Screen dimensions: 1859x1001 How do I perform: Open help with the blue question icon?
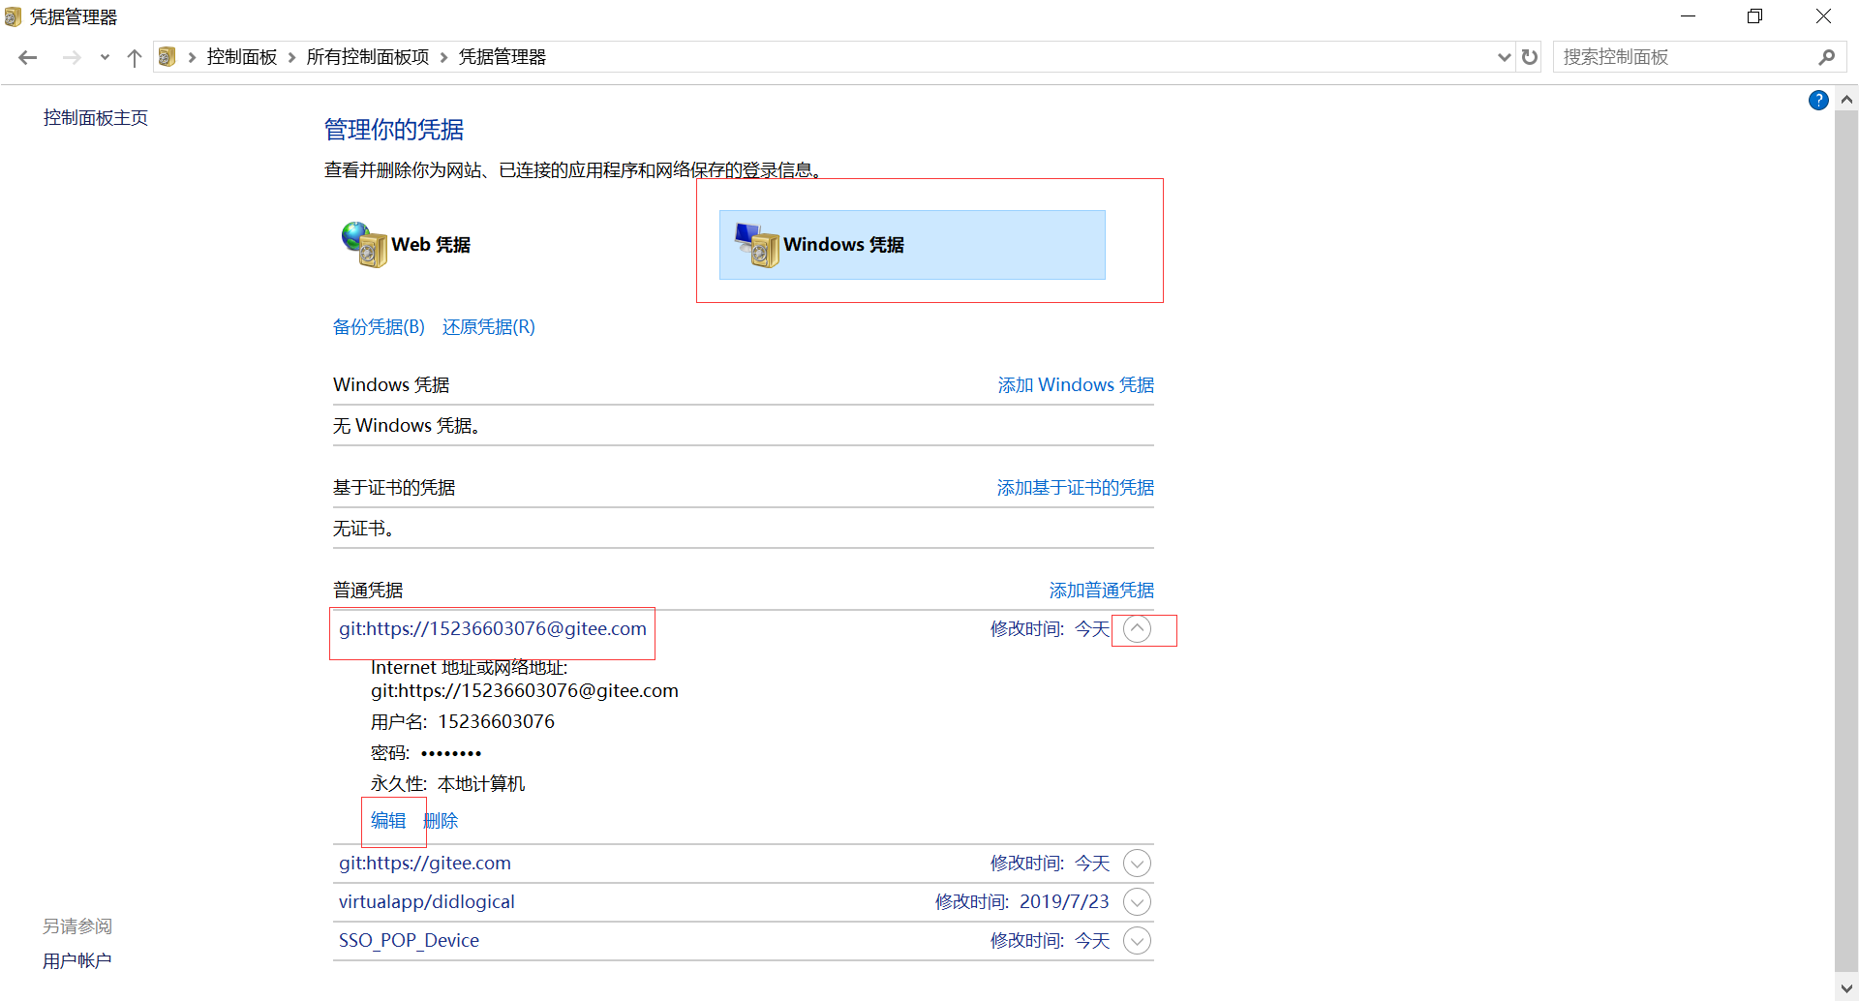pyautogui.click(x=1818, y=101)
